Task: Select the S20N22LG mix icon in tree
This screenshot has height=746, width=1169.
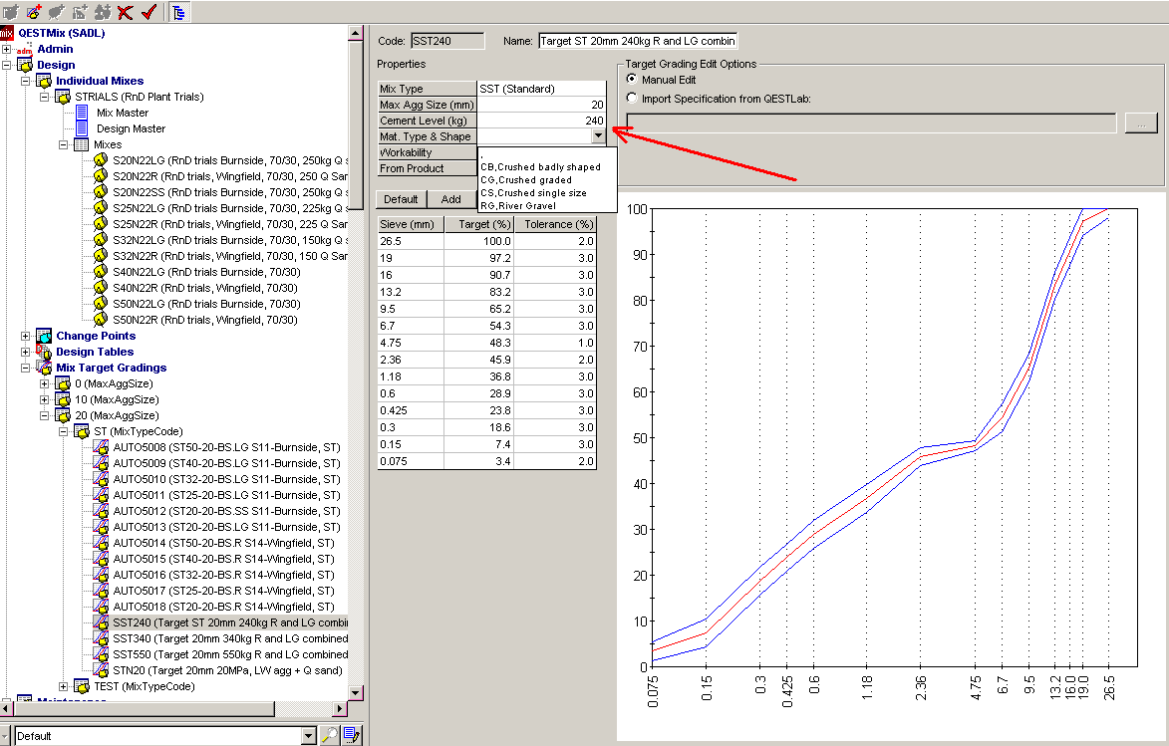Action: (x=100, y=160)
